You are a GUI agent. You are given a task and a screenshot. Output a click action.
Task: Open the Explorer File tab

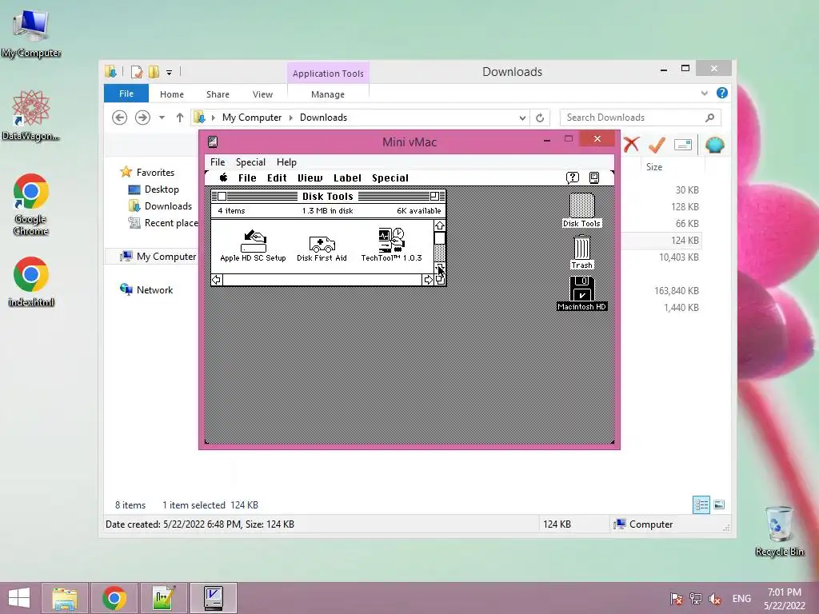[126, 94]
